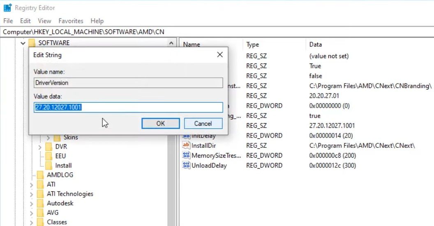
Task: Click the Registry Editor title bar icon
Action: point(7,8)
